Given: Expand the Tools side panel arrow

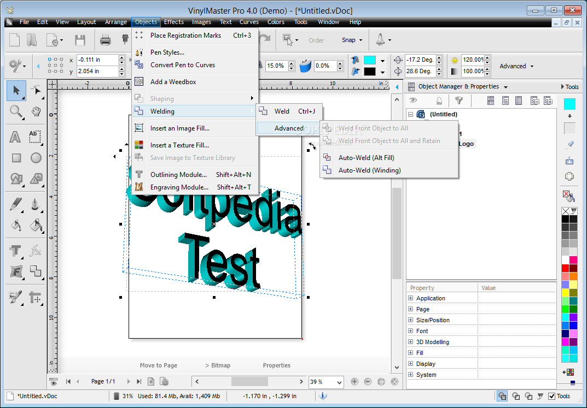Looking at the screenshot, I should [562, 87].
